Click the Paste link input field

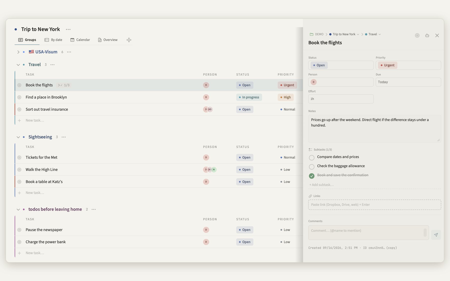[x=374, y=205]
